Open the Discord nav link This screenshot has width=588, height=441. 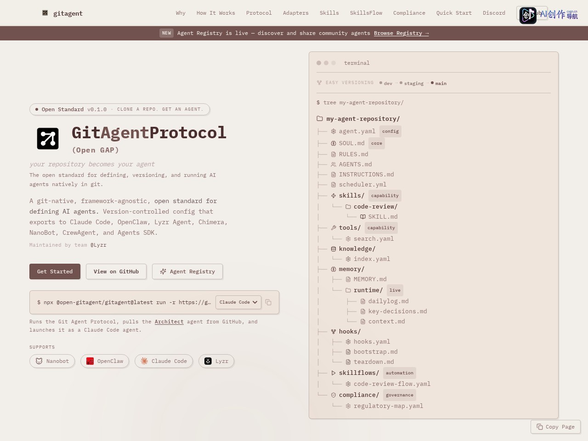(494, 13)
